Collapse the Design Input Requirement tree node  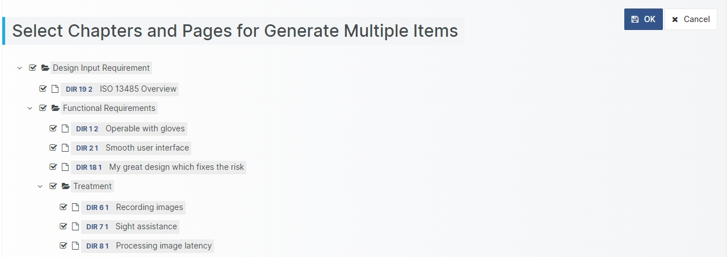(20, 68)
